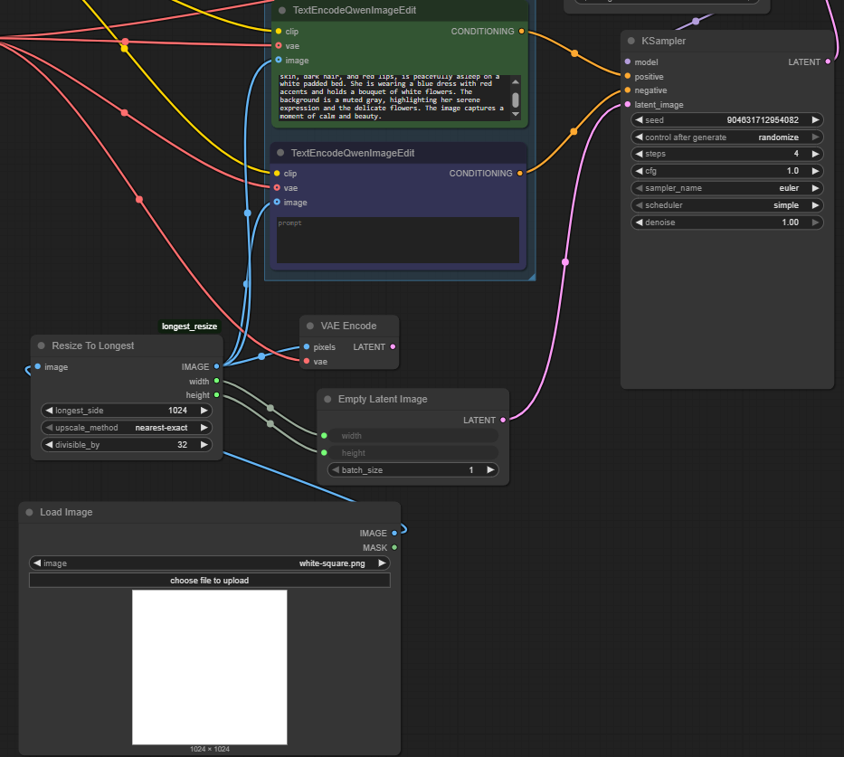
Task: Click Resize To Longest width output socket
Action: pyautogui.click(x=217, y=381)
